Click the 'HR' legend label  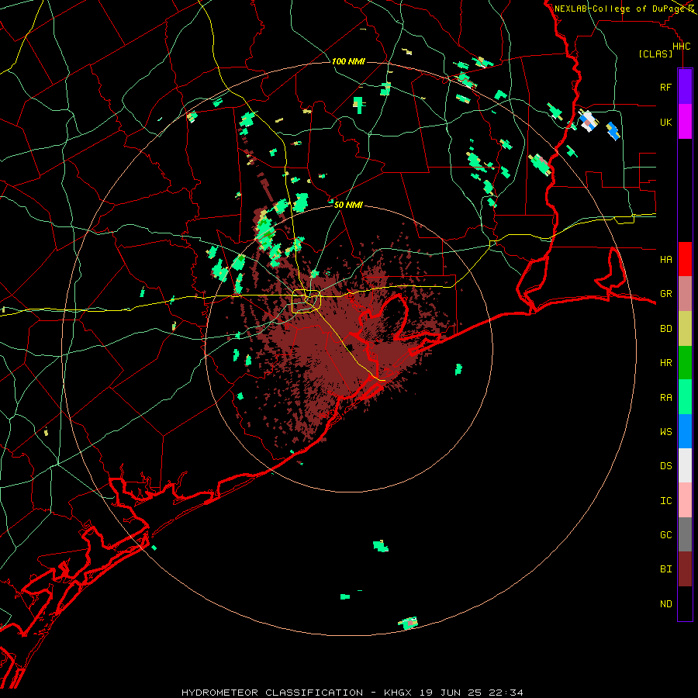tap(665, 363)
